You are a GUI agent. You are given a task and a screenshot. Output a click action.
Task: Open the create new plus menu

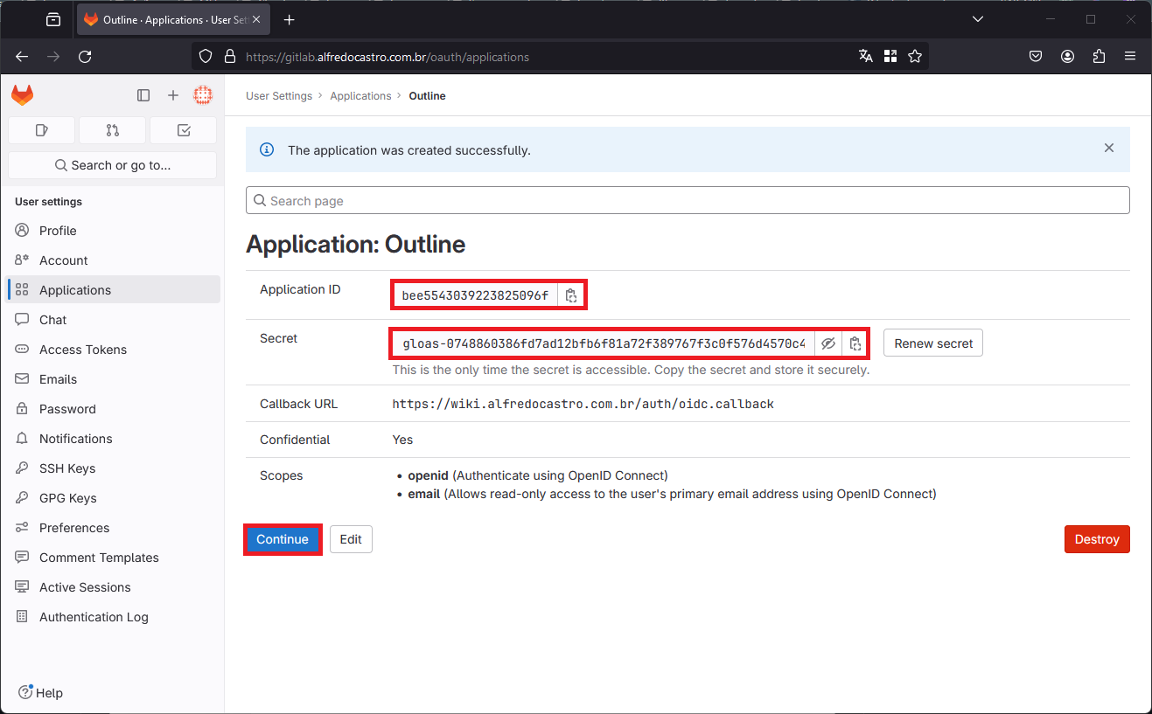[173, 95]
